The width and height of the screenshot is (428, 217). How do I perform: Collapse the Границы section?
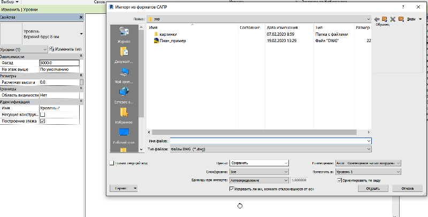click(x=81, y=89)
